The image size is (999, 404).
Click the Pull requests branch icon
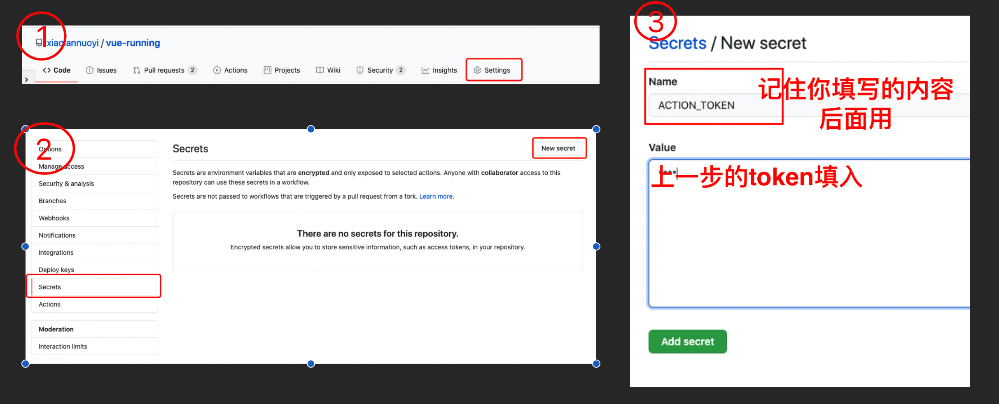point(137,70)
